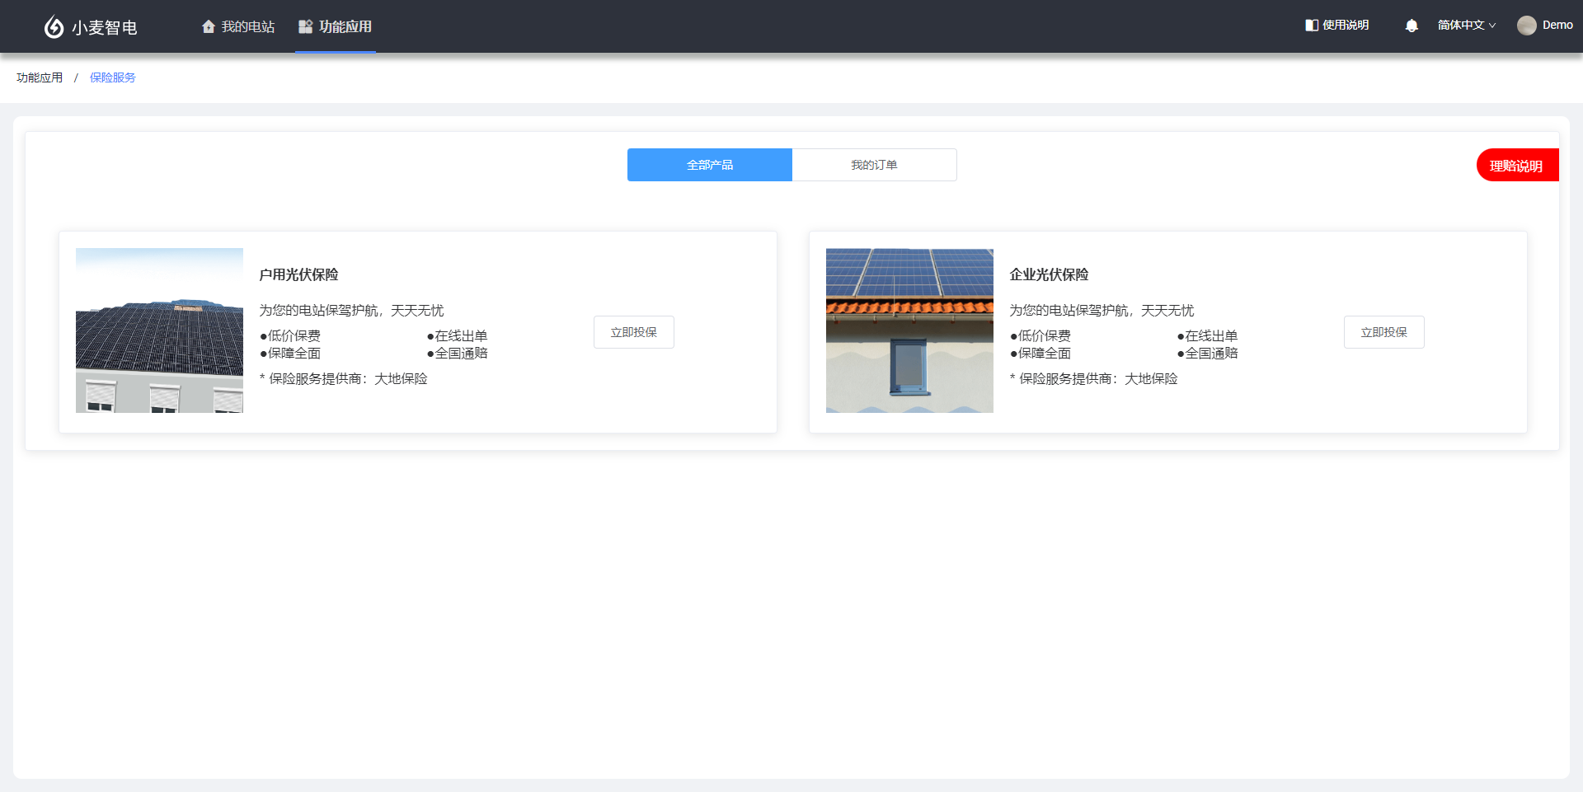Image resolution: width=1583 pixels, height=792 pixels.
Task: Click the 功能应用 breadcrumb link
Action: coord(40,77)
